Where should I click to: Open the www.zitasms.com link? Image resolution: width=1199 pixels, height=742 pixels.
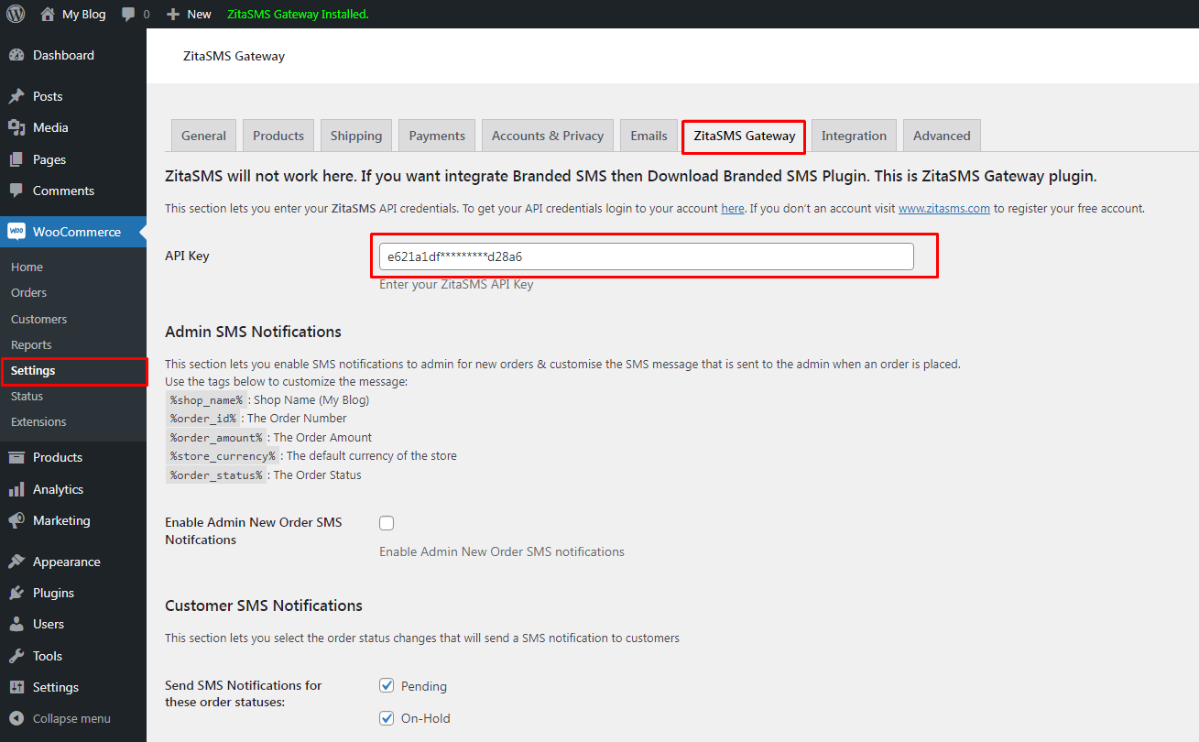(x=944, y=208)
